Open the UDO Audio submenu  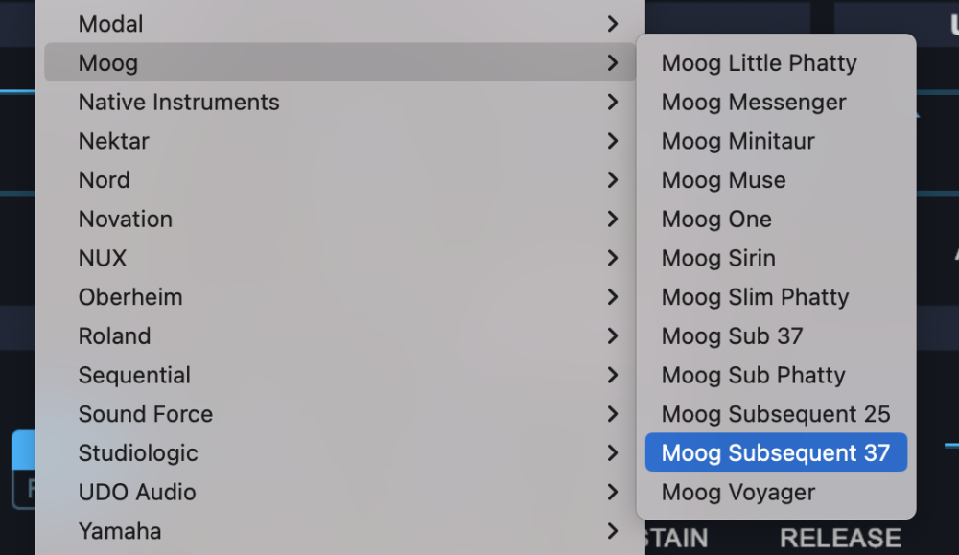[136, 492]
